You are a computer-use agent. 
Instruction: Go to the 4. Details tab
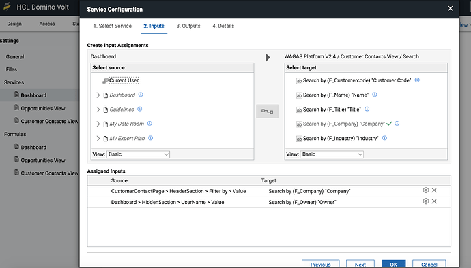[x=223, y=26]
